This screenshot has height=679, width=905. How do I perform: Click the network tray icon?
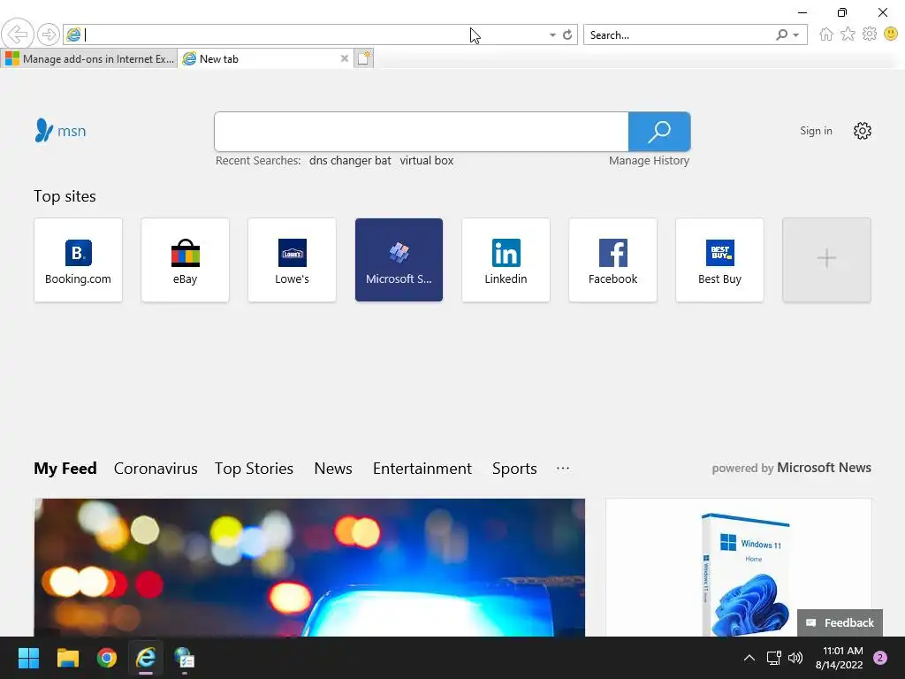point(773,658)
